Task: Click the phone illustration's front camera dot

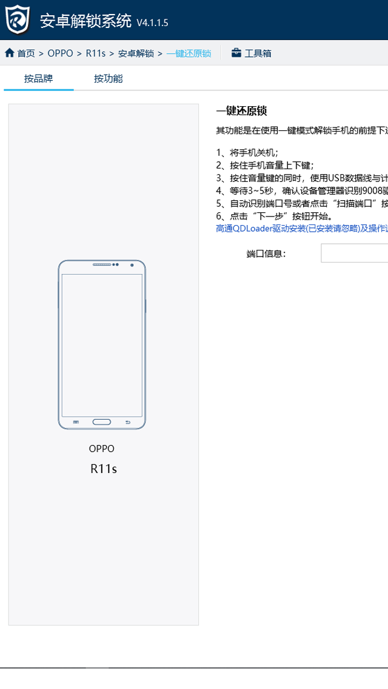Action: click(x=132, y=265)
